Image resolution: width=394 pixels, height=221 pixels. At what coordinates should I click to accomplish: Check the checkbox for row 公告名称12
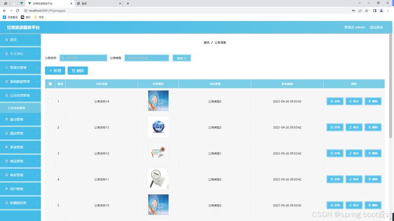(x=50, y=153)
